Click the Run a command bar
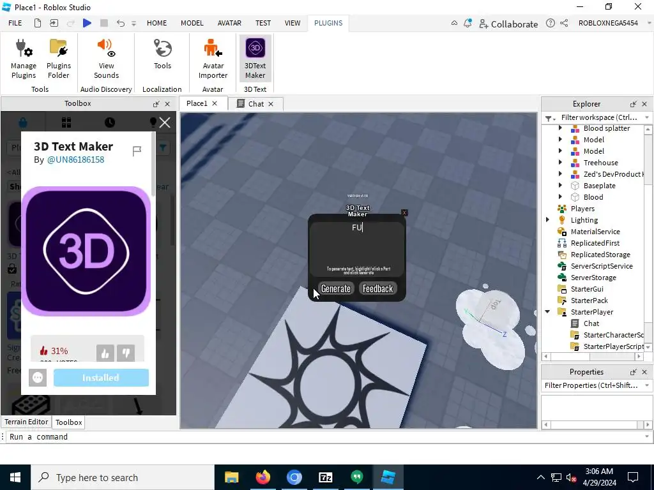The width and height of the screenshot is (654, 490). click(325, 436)
